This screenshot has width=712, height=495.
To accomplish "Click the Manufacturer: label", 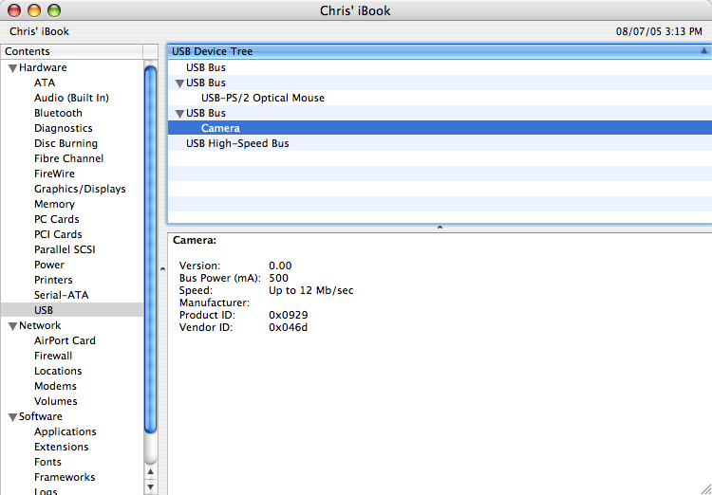I will 215,302.
